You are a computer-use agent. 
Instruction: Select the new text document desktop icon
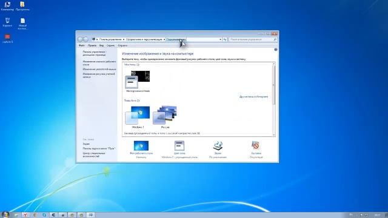coord(22,24)
